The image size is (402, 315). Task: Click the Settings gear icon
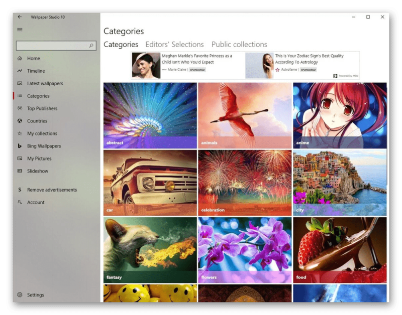[20, 295]
